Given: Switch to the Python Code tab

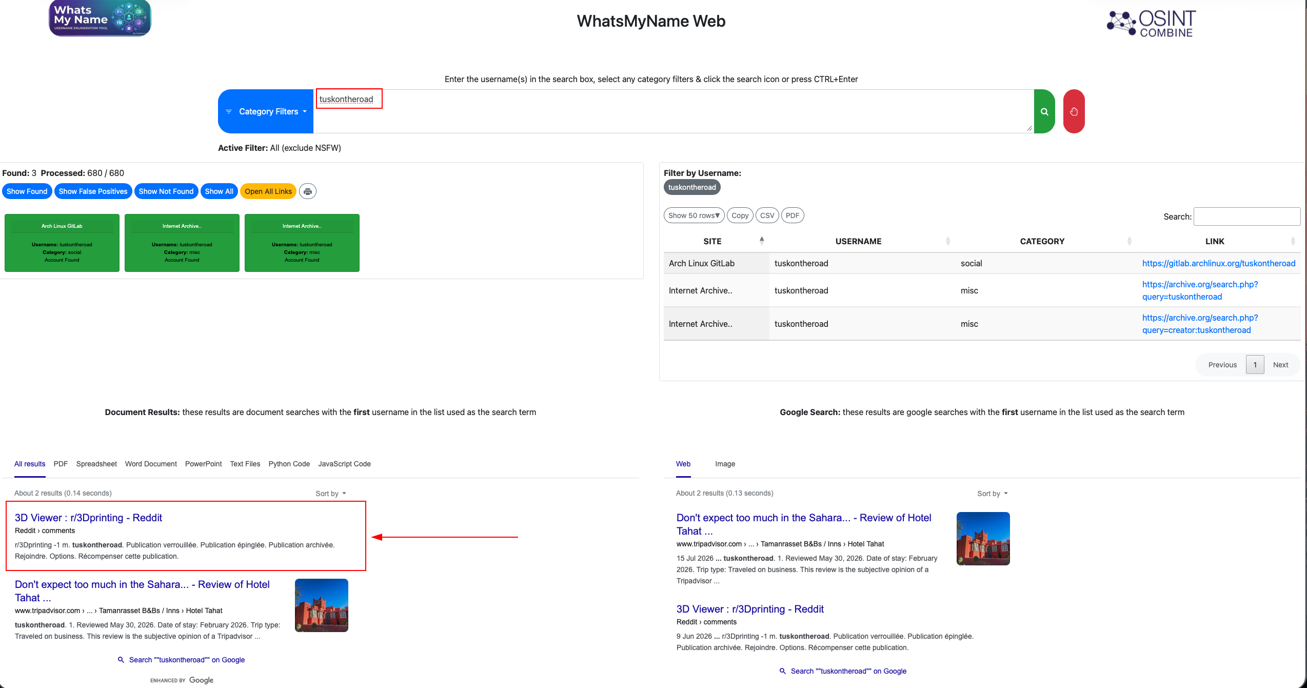Looking at the screenshot, I should (289, 464).
